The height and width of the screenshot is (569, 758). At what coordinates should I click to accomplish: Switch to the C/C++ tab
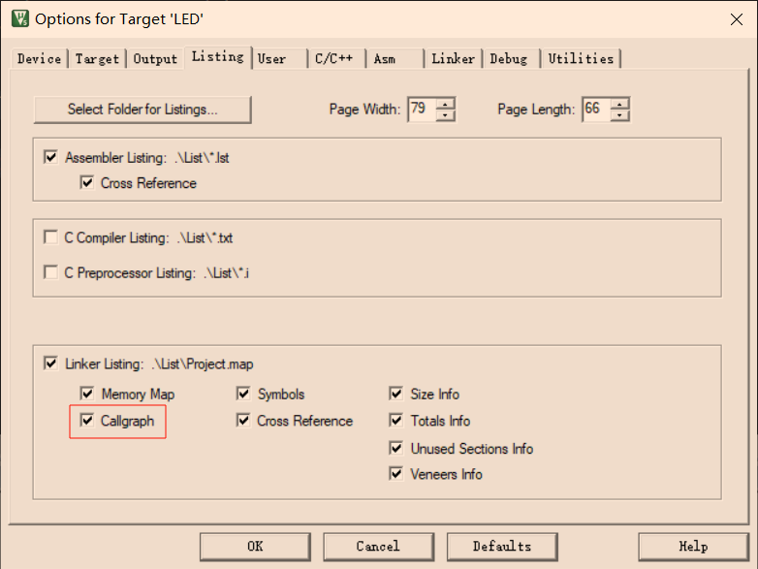click(337, 59)
